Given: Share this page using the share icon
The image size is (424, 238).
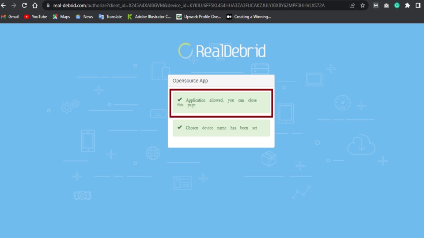Looking at the screenshot, I should [x=352, y=5].
